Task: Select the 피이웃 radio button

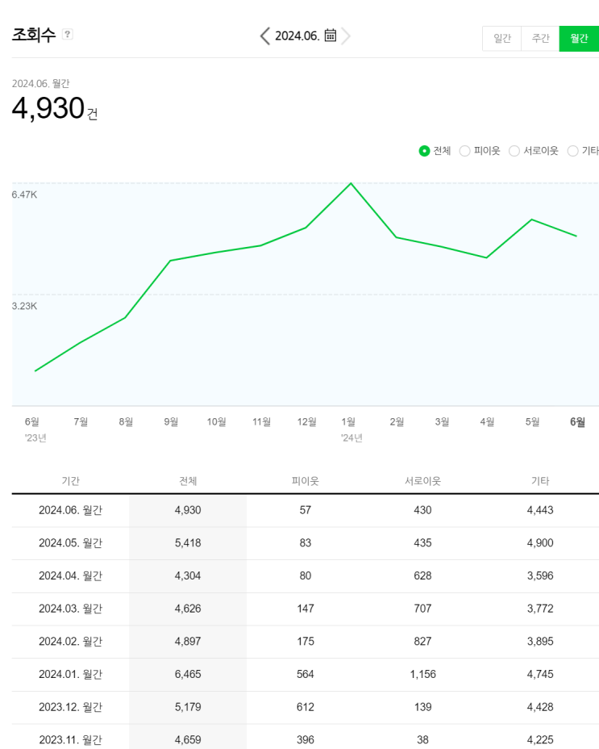Action: (x=465, y=151)
